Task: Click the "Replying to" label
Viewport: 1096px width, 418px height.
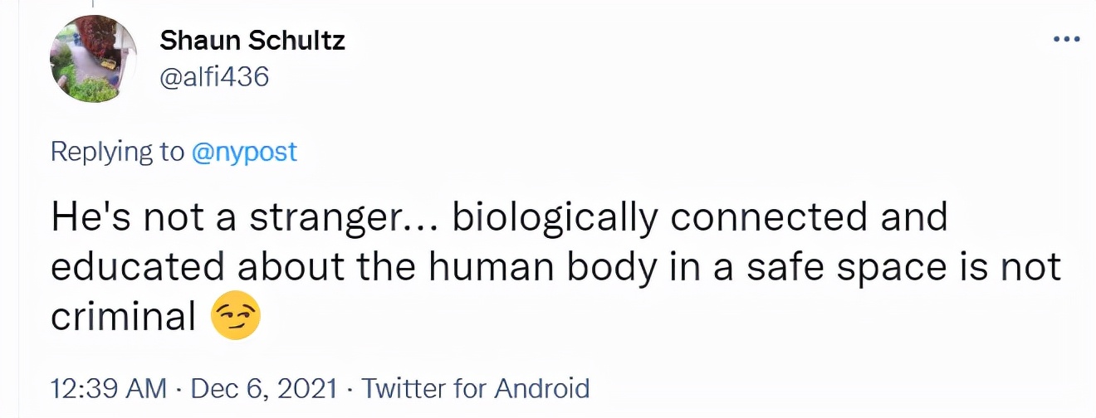Action: click(118, 152)
